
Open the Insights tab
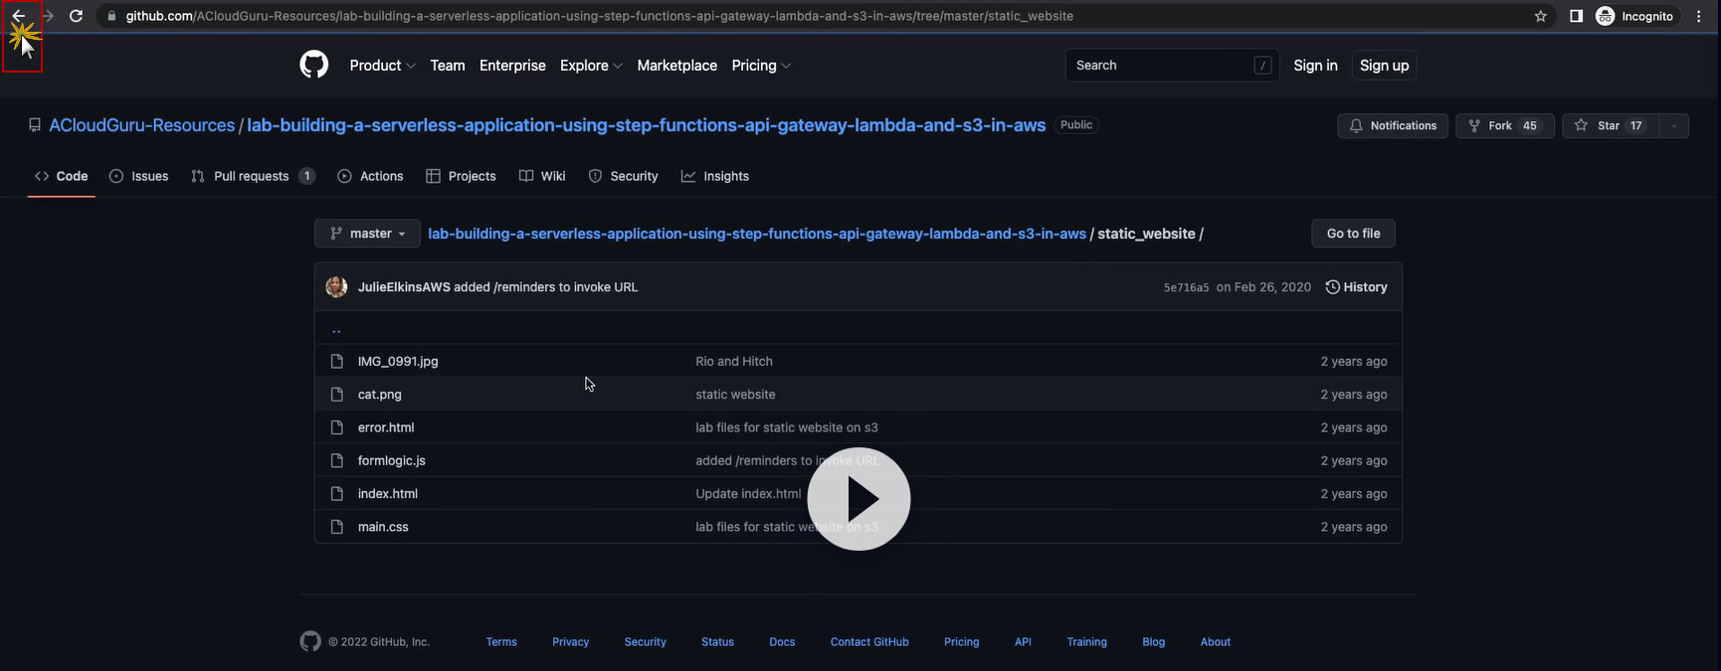tap(715, 176)
